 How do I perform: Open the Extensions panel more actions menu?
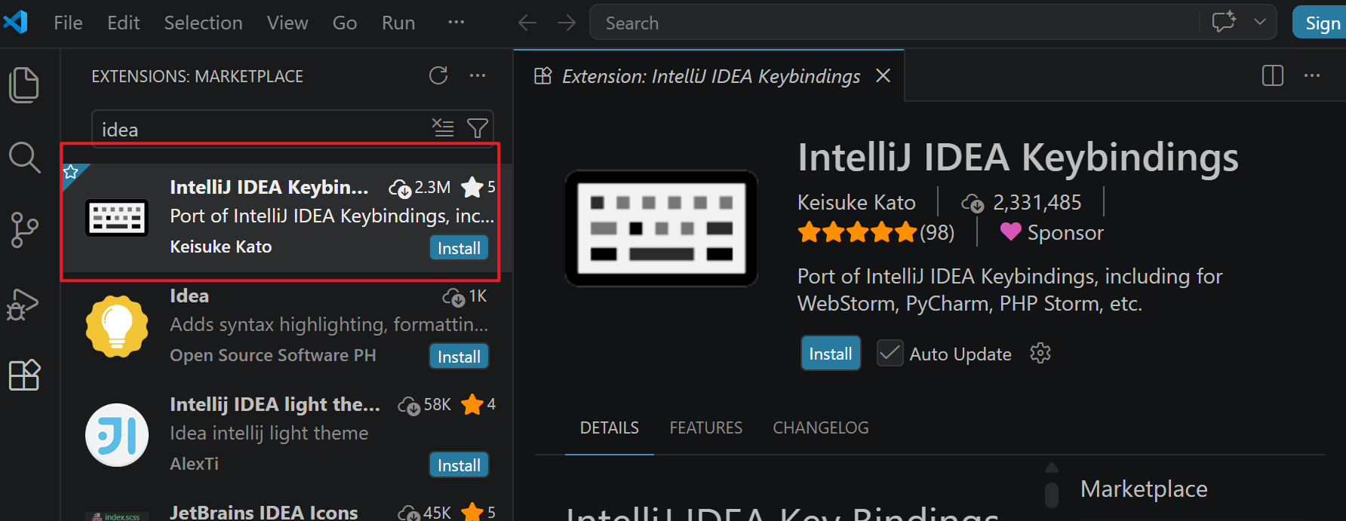point(478,75)
